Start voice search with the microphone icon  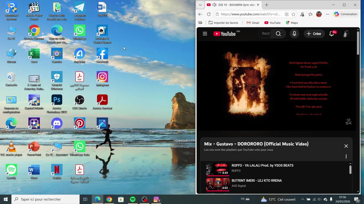tap(294, 34)
